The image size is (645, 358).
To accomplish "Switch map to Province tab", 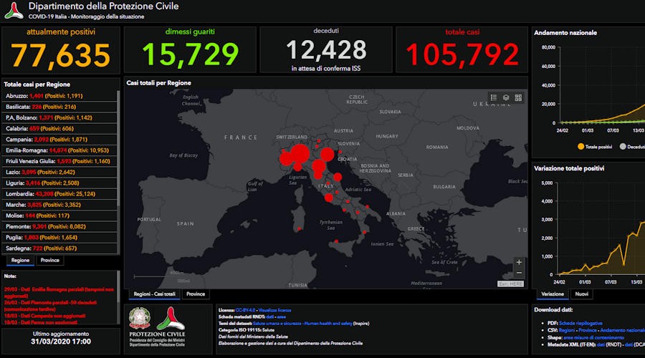I will point(196,294).
